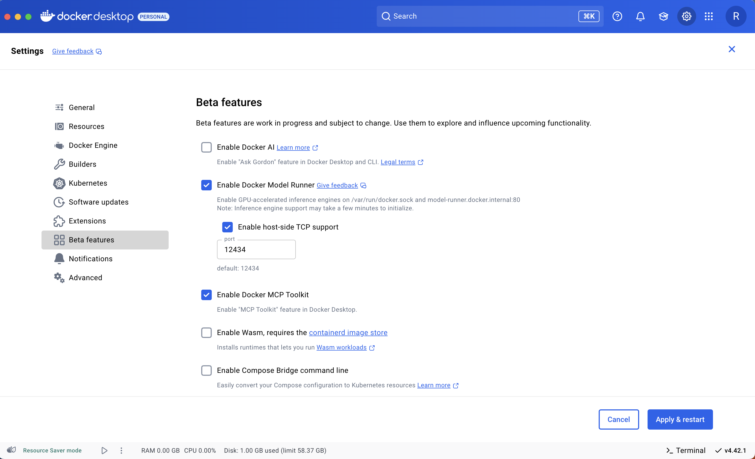Click the General sliders icon
The image size is (755, 459).
[59, 107]
